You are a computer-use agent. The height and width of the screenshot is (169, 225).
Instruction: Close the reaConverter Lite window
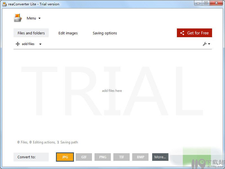point(216,3)
